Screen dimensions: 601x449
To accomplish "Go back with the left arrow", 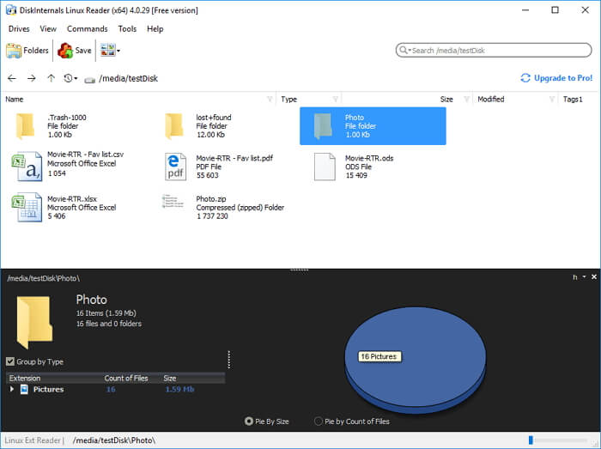I will tap(12, 78).
